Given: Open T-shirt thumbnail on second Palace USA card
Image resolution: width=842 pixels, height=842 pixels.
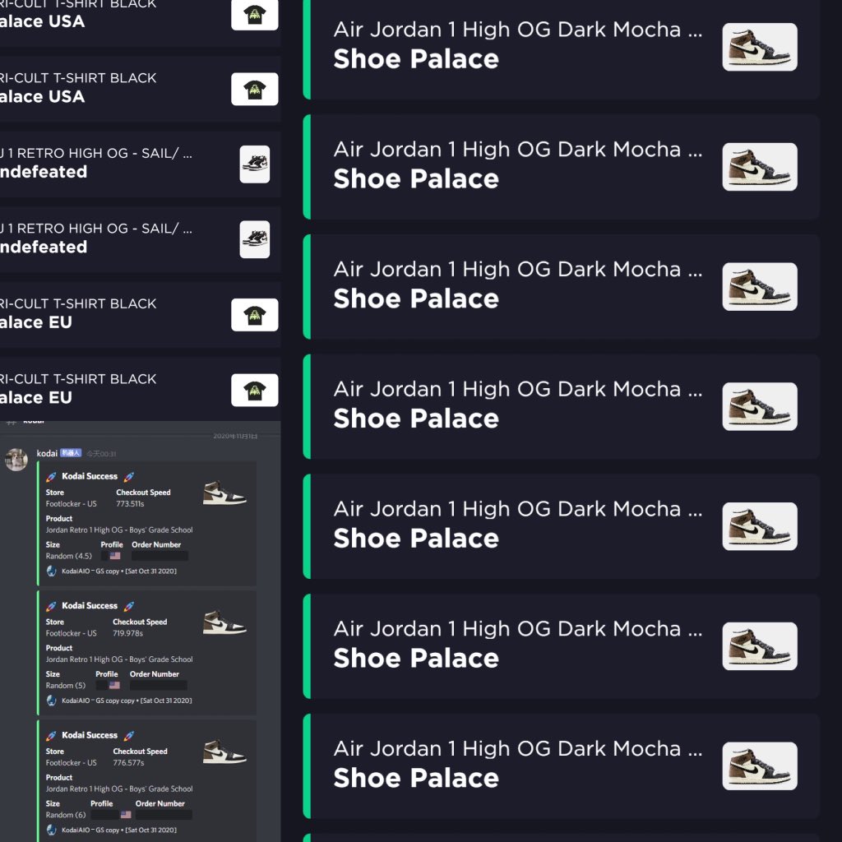Looking at the screenshot, I should point(255,89).
